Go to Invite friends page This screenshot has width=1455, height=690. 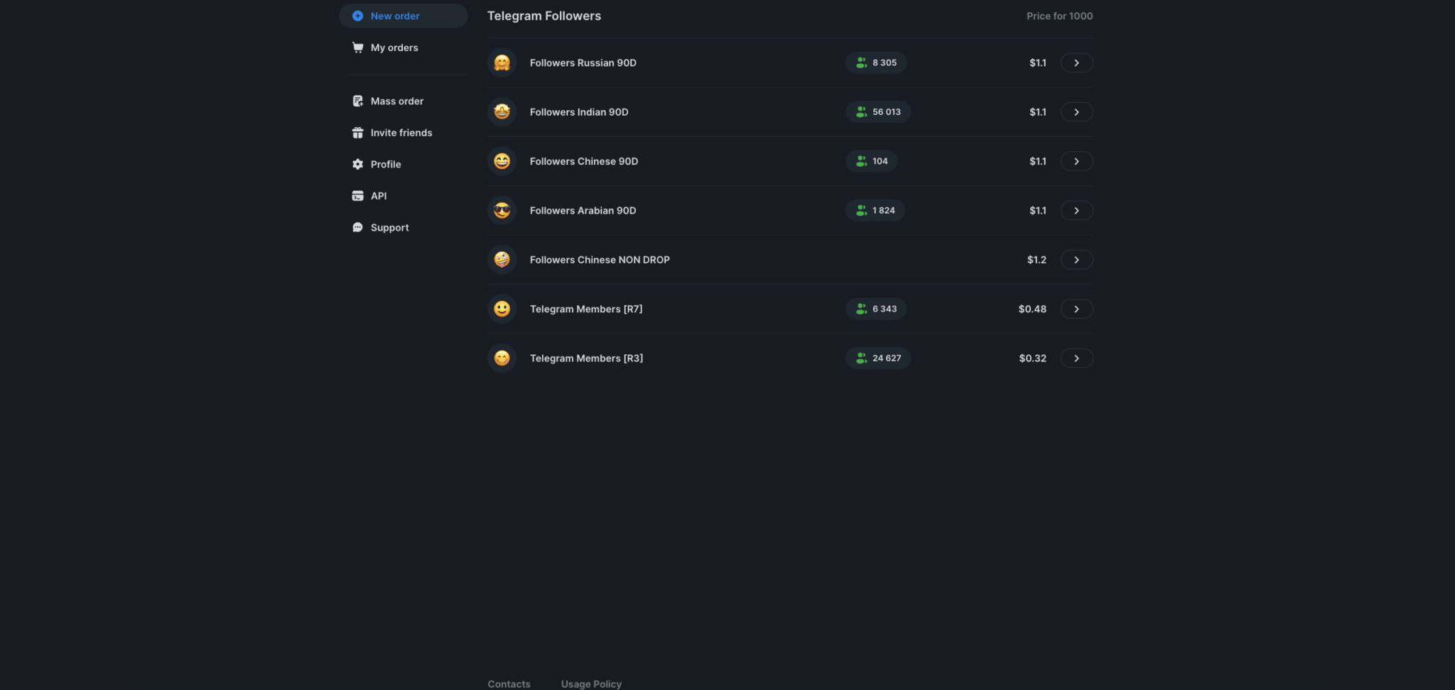point(401,133)
